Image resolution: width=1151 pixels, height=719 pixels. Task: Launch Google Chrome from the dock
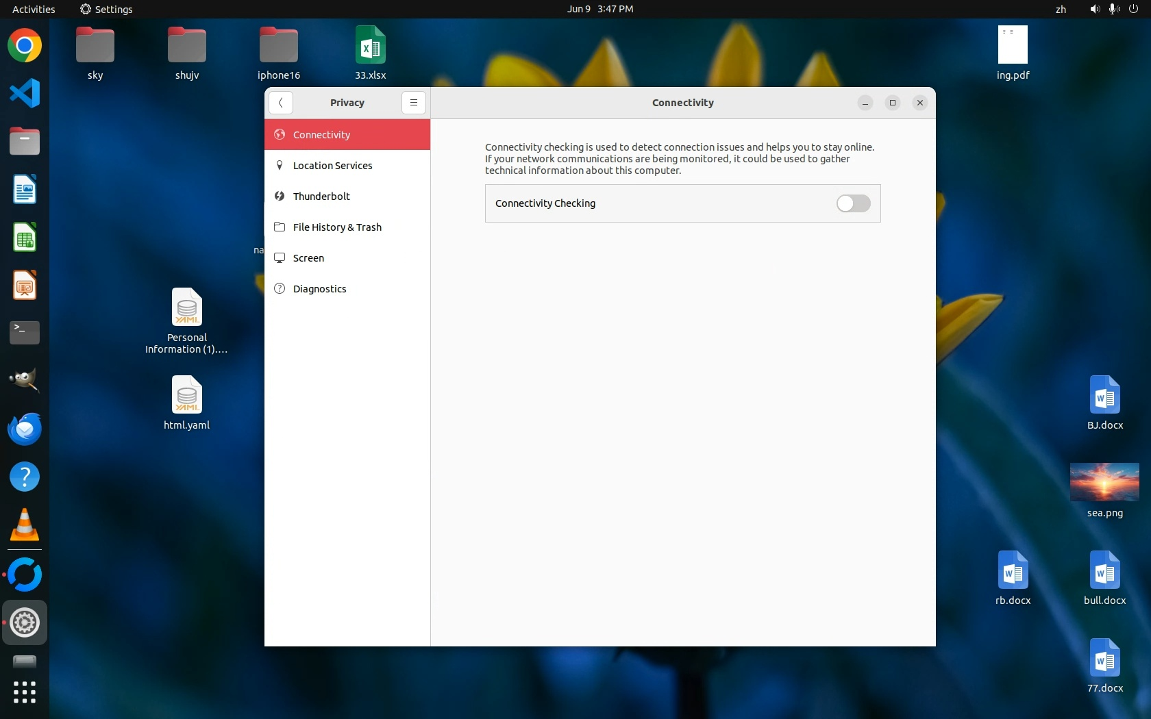click(25, 46)
